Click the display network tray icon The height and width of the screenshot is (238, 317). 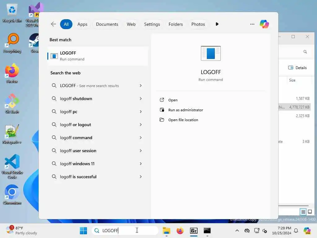(x=257, y=231)
